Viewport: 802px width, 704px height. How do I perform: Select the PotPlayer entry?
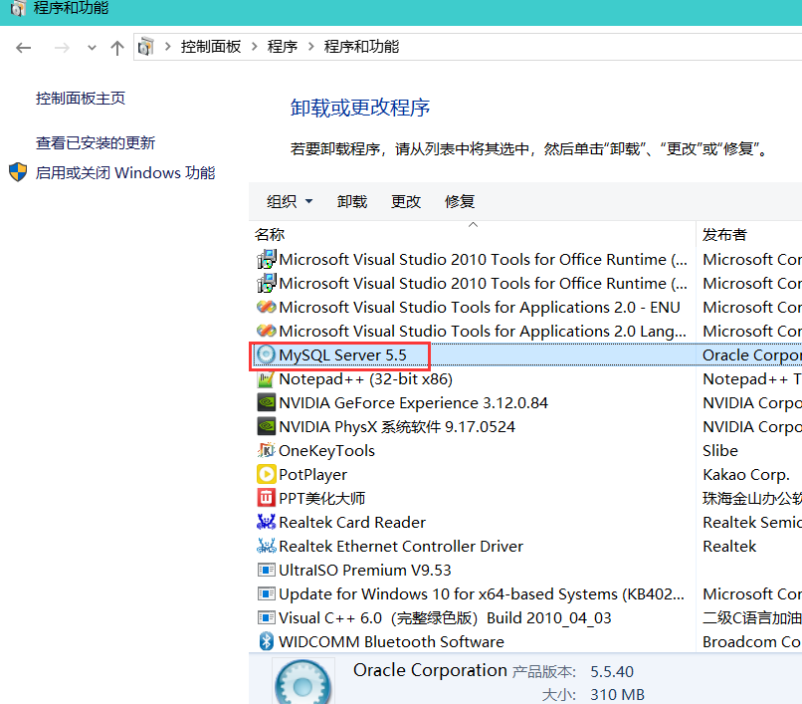[313, 474]
